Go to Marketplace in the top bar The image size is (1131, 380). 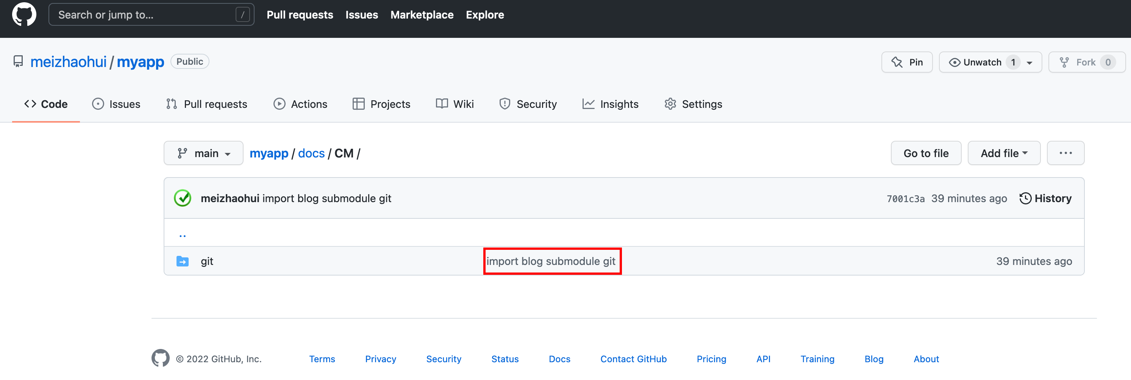[x=422, y=14]
